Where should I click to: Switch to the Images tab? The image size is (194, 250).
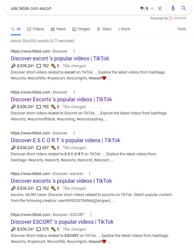[x=81, y=29]
